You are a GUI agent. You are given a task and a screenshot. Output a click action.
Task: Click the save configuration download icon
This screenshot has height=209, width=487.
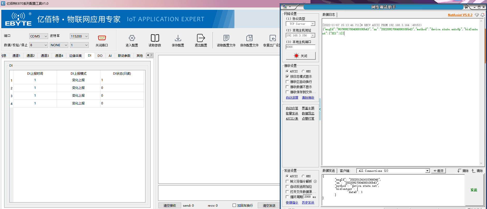tap(178, 38)
